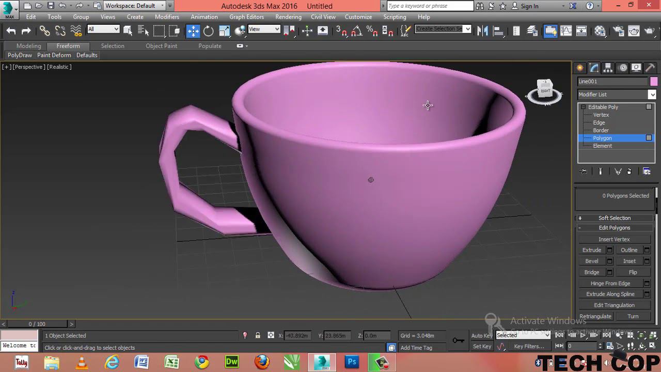Click the Edit Named Selection Sets icon
The image size is (661, 372).
(406, 31)
